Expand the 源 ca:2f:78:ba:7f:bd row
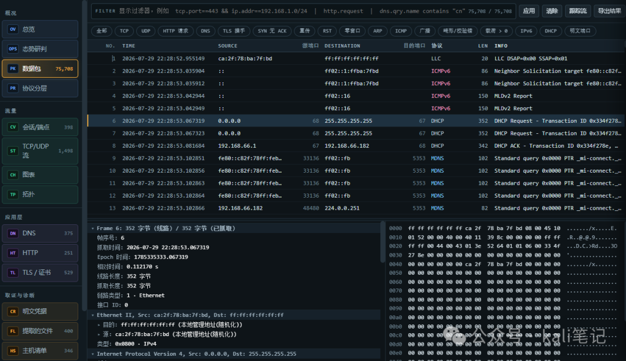The height and width of the screenshot is (361, 626). [99, 334]
